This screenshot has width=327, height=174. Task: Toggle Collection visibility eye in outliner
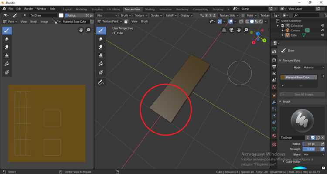(x=323, y=25)
